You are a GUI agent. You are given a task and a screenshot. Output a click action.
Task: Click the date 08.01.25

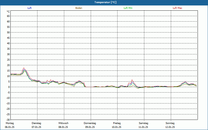point(63,127)
